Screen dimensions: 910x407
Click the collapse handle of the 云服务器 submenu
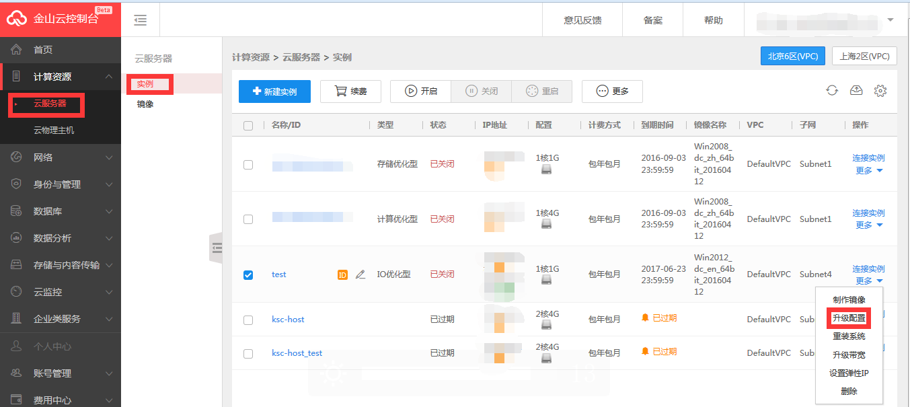216,249
